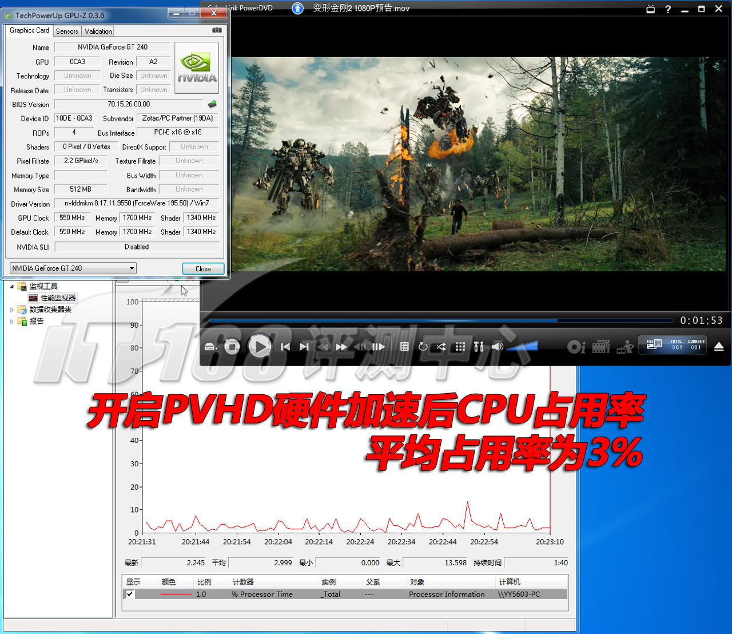Click the PowerDVD TV mode icon
This screenshot has height=634, width=732.
coord(650,9)
